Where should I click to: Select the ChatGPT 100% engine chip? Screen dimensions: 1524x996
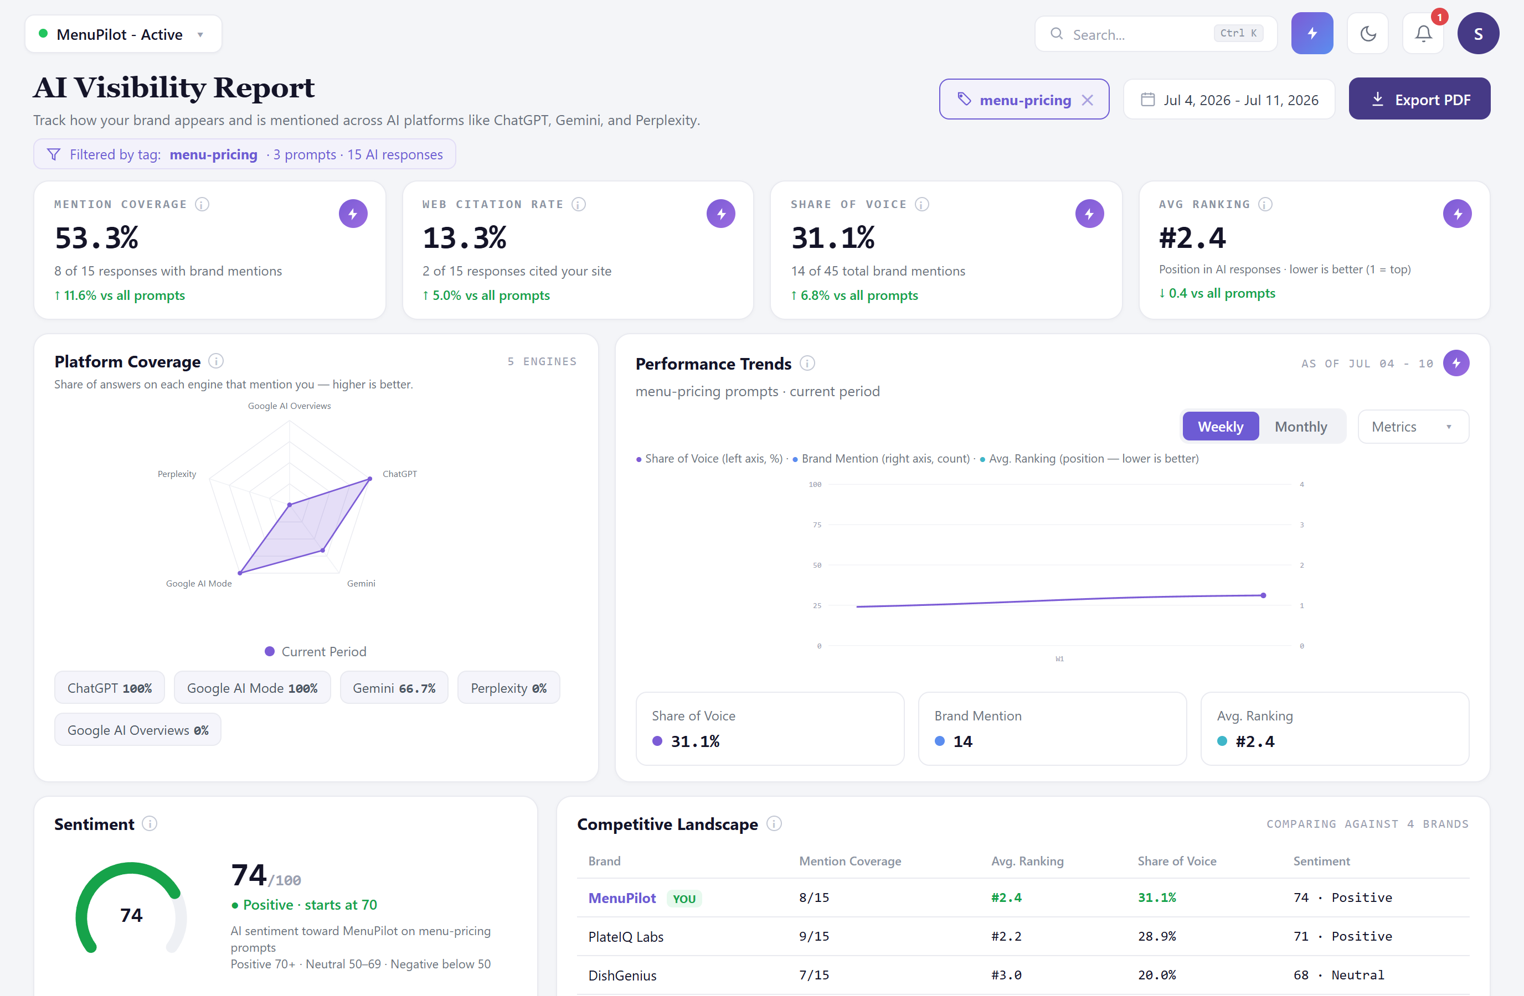pyautogui.click(x=110, y=688)
